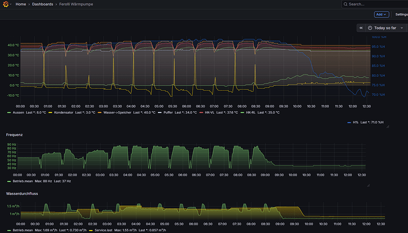Image resolution: width=408 pixels, height=233 pixels.
Task: Click orange swatch of Wasser->Speicher legend
Action: [x=99, y=113]
